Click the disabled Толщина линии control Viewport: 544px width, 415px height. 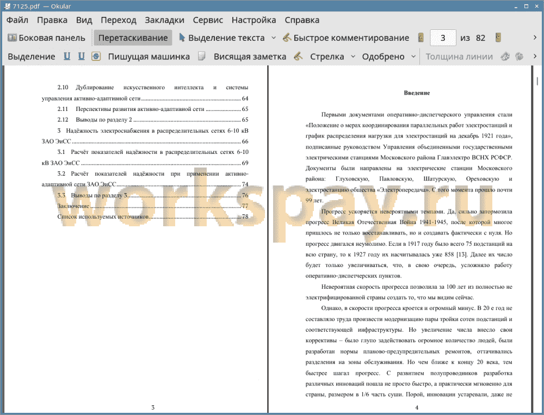point(459,57)
